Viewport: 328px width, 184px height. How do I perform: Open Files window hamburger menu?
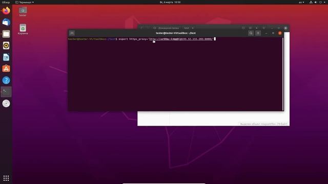[x=264, y=28]
